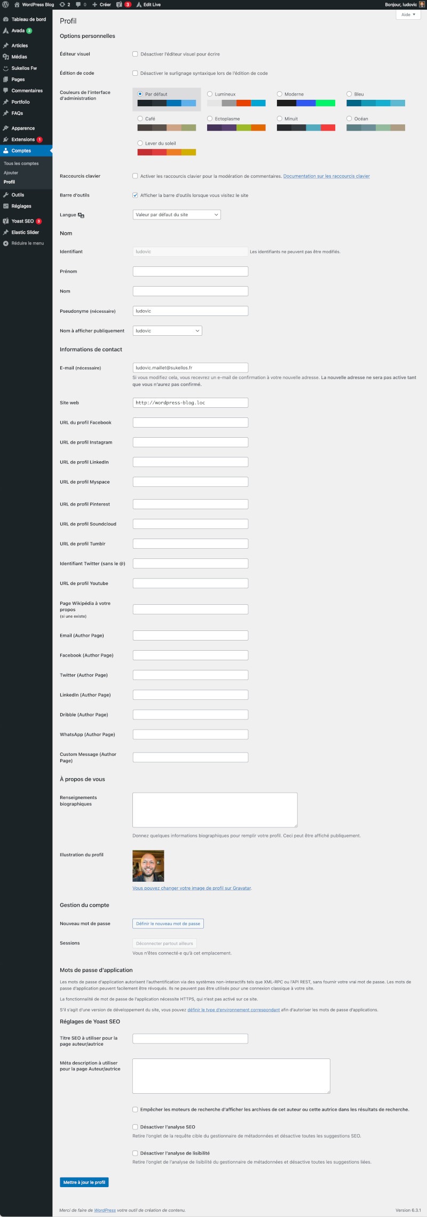The width and height of the screenshot is (427, 1217).
Task: Click the WordPress logo in admin bar
Action: (x=5, y=4)
